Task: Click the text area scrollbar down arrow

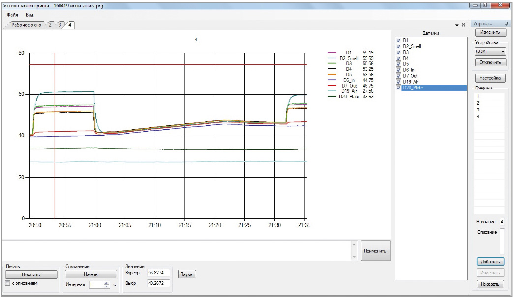Action: 354,257
